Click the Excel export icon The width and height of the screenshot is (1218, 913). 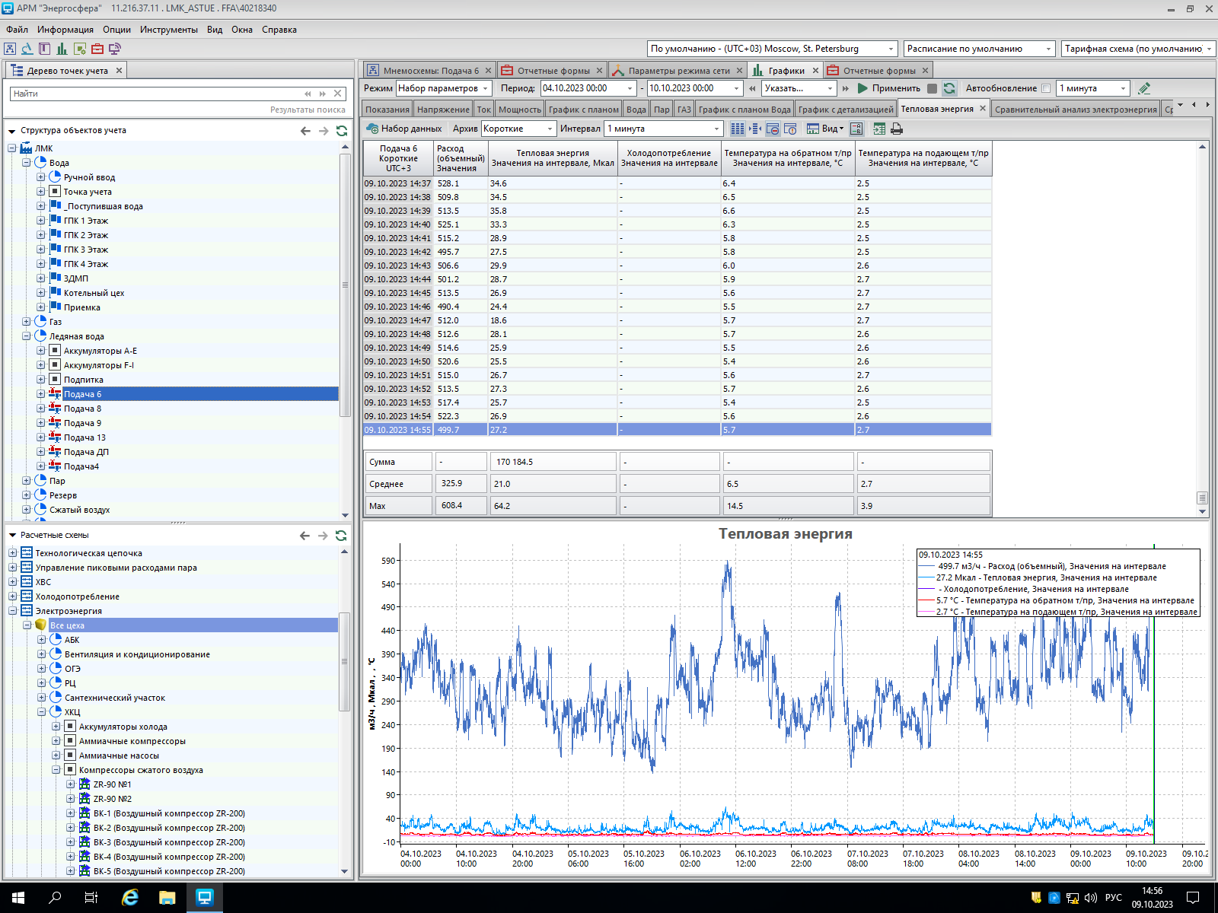(x=879, y=129)
